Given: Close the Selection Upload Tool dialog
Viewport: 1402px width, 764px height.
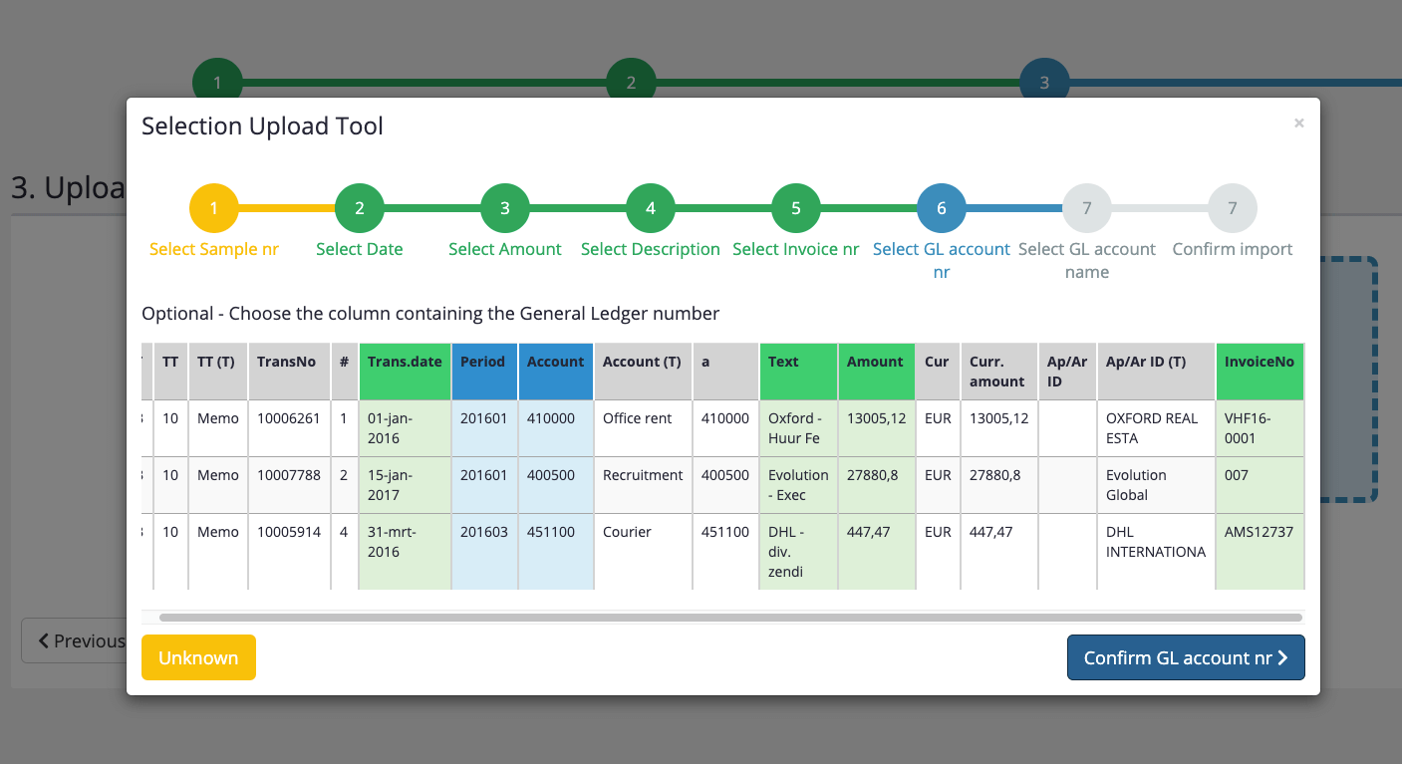Looking at the screenshot, I should coord(1298,124).
